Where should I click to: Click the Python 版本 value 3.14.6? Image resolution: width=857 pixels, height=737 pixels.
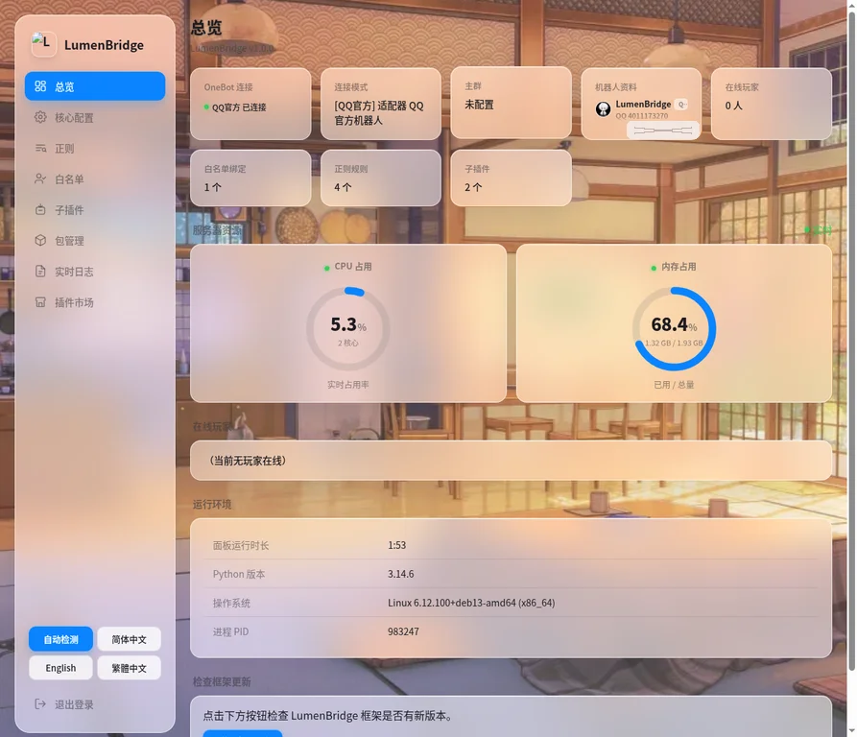[x=400, y=574]
